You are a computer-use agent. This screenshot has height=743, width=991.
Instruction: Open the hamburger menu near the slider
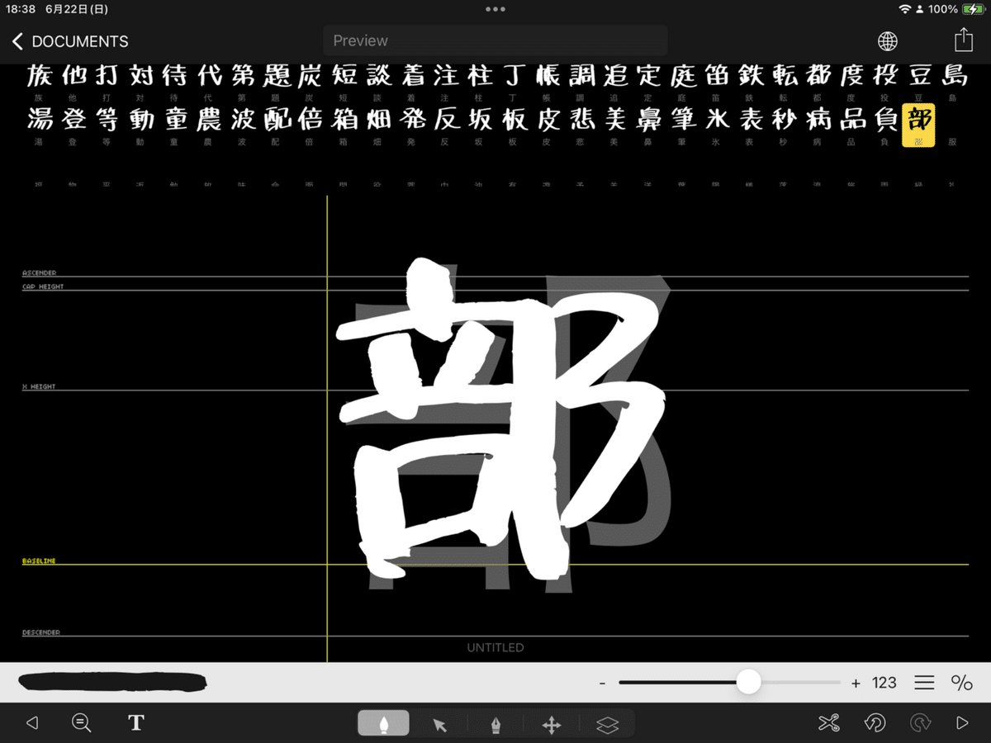[x=923, y=683]
